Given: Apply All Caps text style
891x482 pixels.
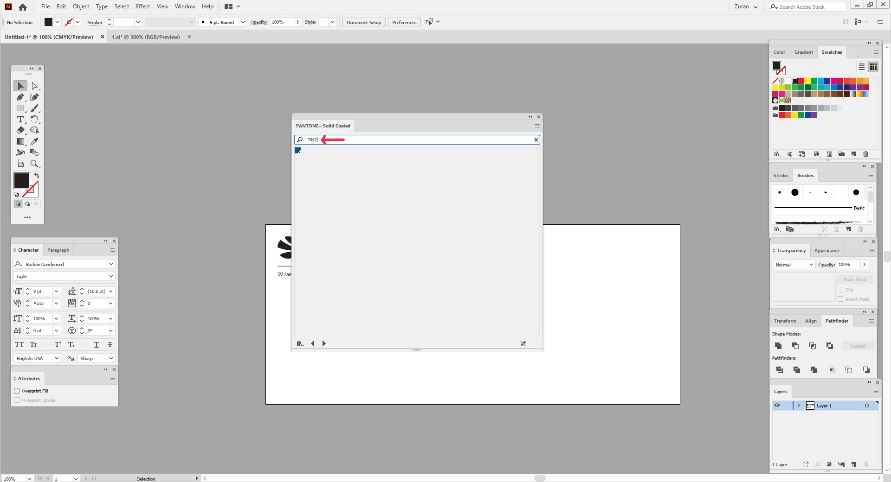Looking at the screenshot, I should 19,344.
